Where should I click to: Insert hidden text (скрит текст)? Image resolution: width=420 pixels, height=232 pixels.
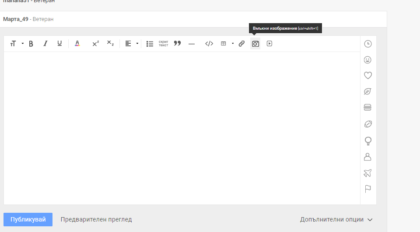163,44
